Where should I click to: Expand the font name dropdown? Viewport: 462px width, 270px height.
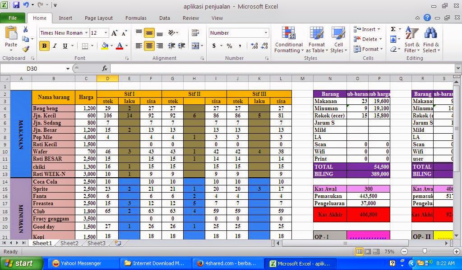[x=86, y=33]
